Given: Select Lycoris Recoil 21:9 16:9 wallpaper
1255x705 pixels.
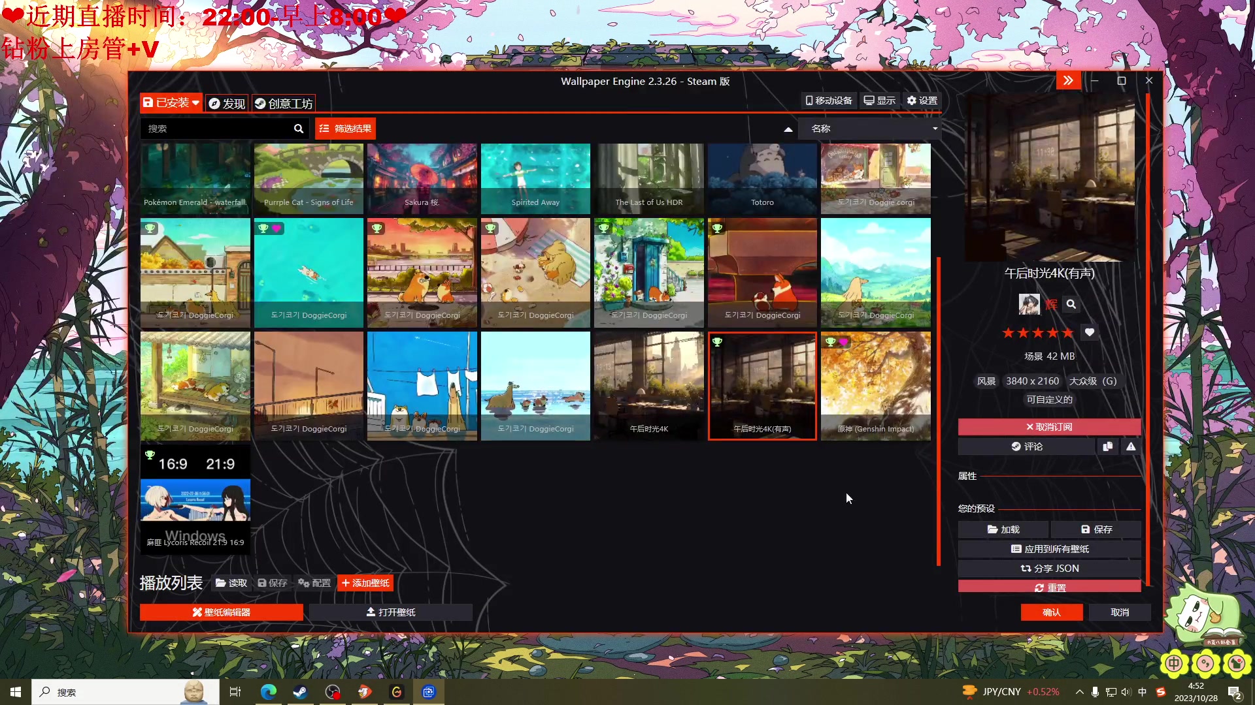Looking at the screenshot, I should tap(195, 499).
